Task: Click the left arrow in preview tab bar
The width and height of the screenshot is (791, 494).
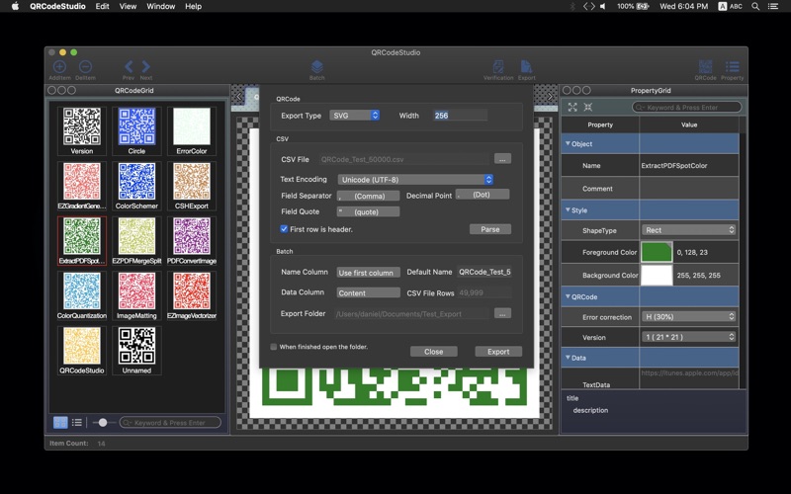Action: [239, 96]
